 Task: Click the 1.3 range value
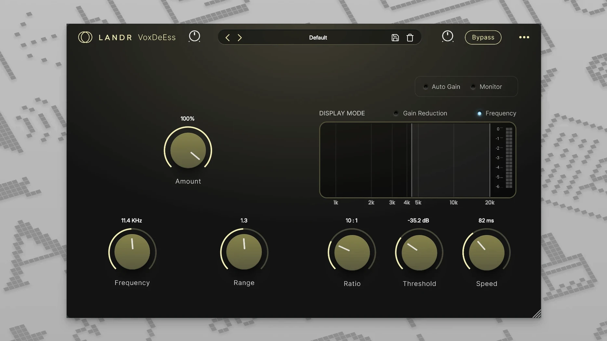[x=244, y=221]
